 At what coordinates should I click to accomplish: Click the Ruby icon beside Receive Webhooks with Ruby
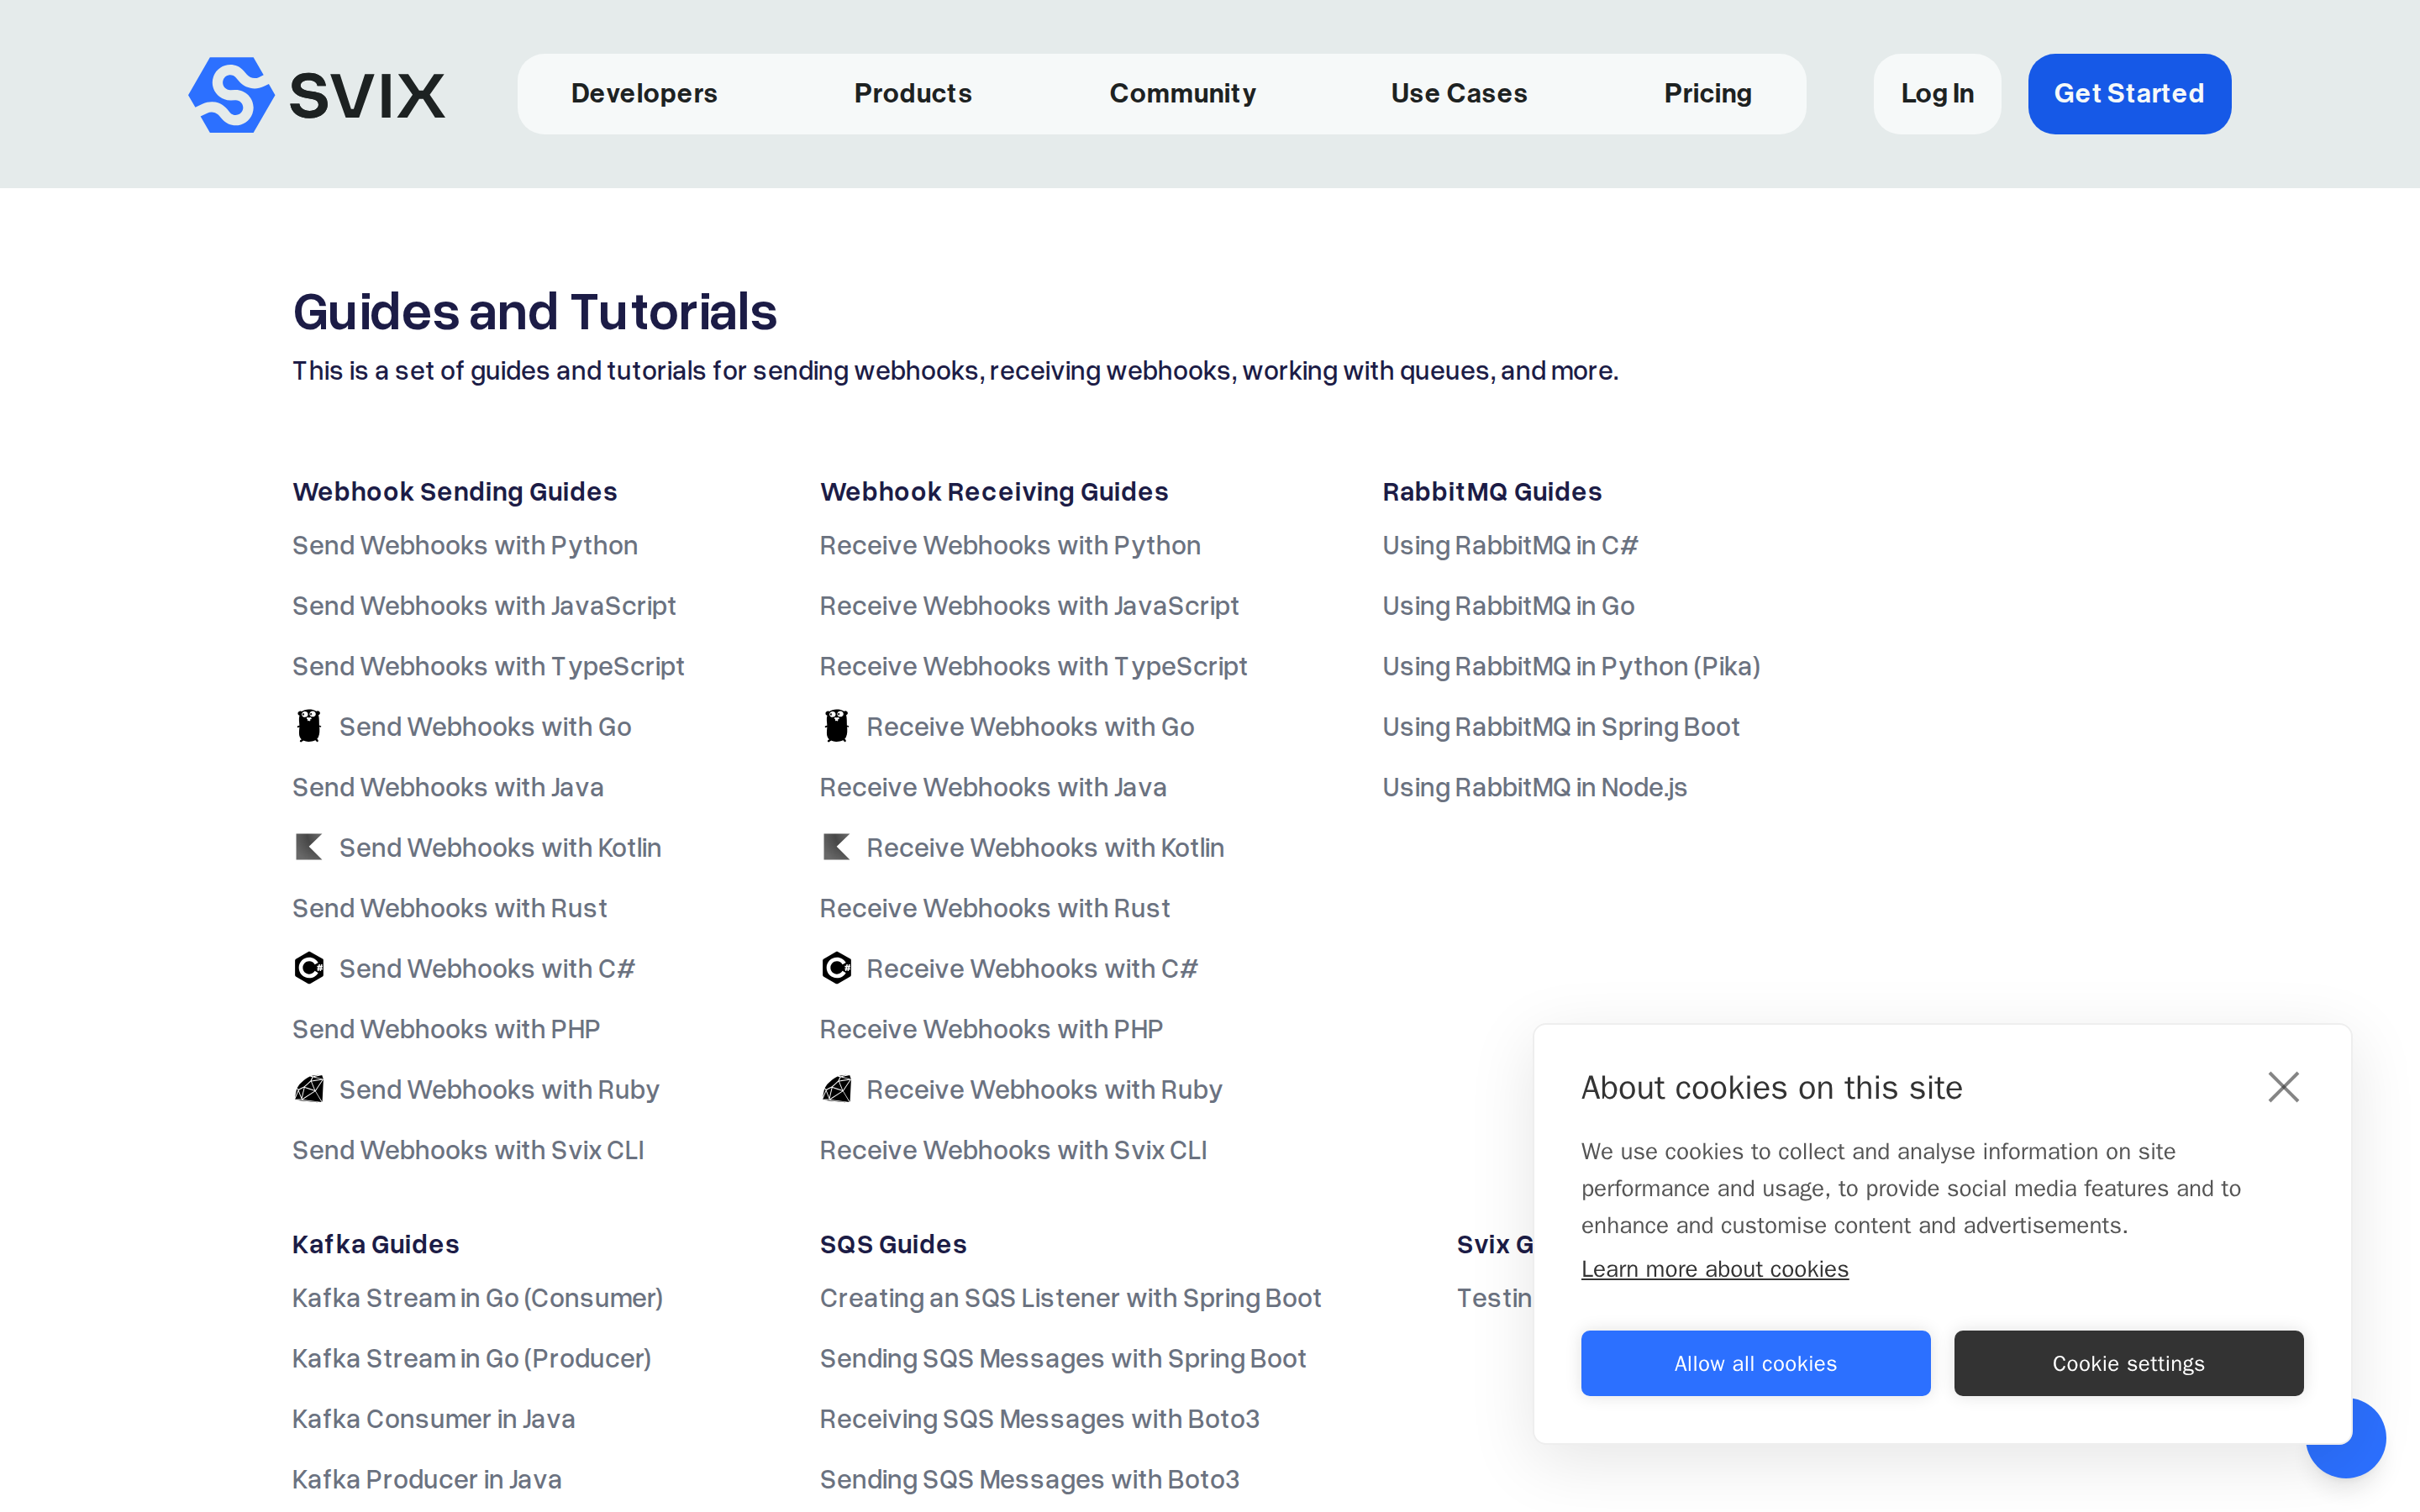(x=837, y=1089)
